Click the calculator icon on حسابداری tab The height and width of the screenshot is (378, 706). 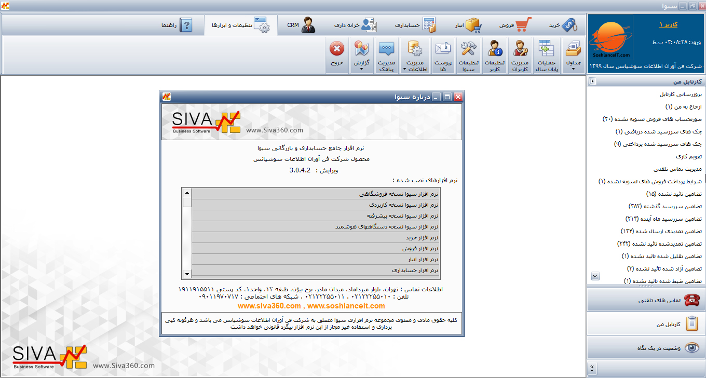[x=429, y=25]
